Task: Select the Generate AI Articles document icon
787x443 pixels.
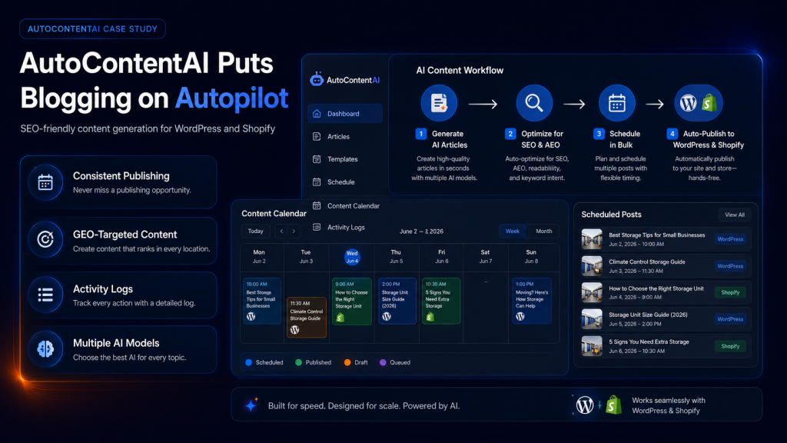Action: 439,103
